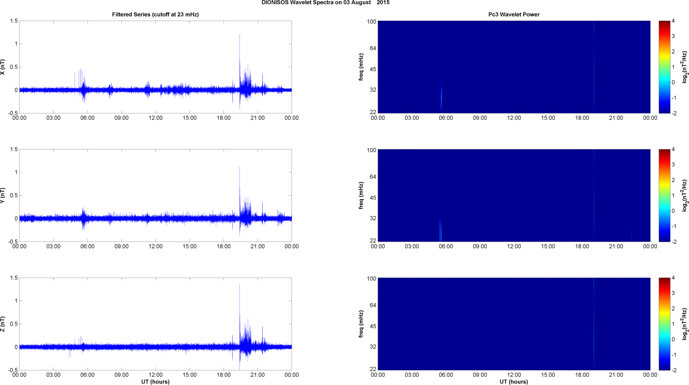
Task: Click the UT (hours) label under the Z series plot
Action: (x=155, y=382)
